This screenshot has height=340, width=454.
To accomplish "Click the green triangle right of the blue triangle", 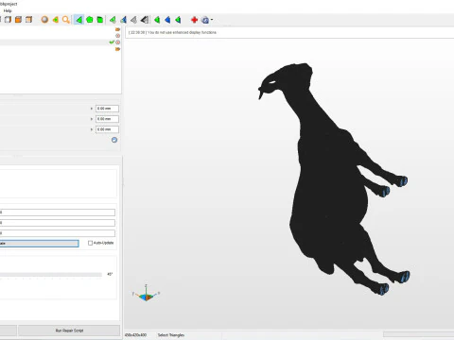I will click(x=178, y=20).
